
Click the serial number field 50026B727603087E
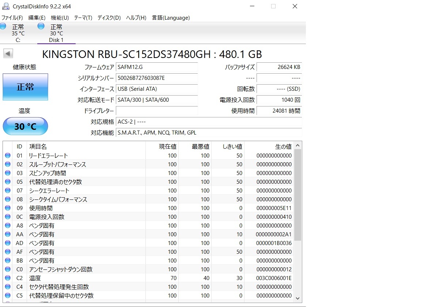pos(157,78)
